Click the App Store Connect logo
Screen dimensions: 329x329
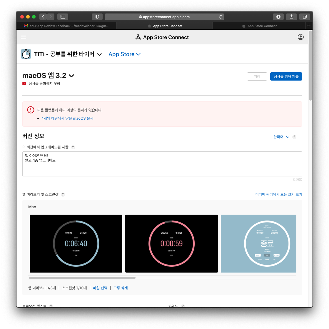pos(162,37)
